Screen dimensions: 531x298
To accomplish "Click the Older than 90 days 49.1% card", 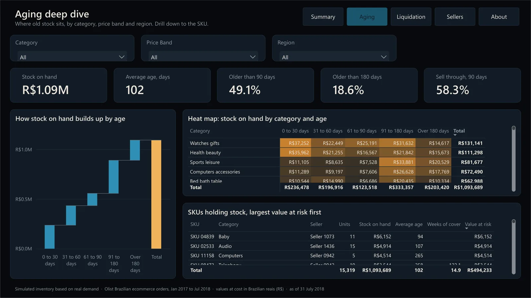I will 265,85.
